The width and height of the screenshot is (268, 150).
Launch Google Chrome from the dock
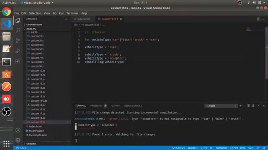pyautogui.click(x=7, y=12)
